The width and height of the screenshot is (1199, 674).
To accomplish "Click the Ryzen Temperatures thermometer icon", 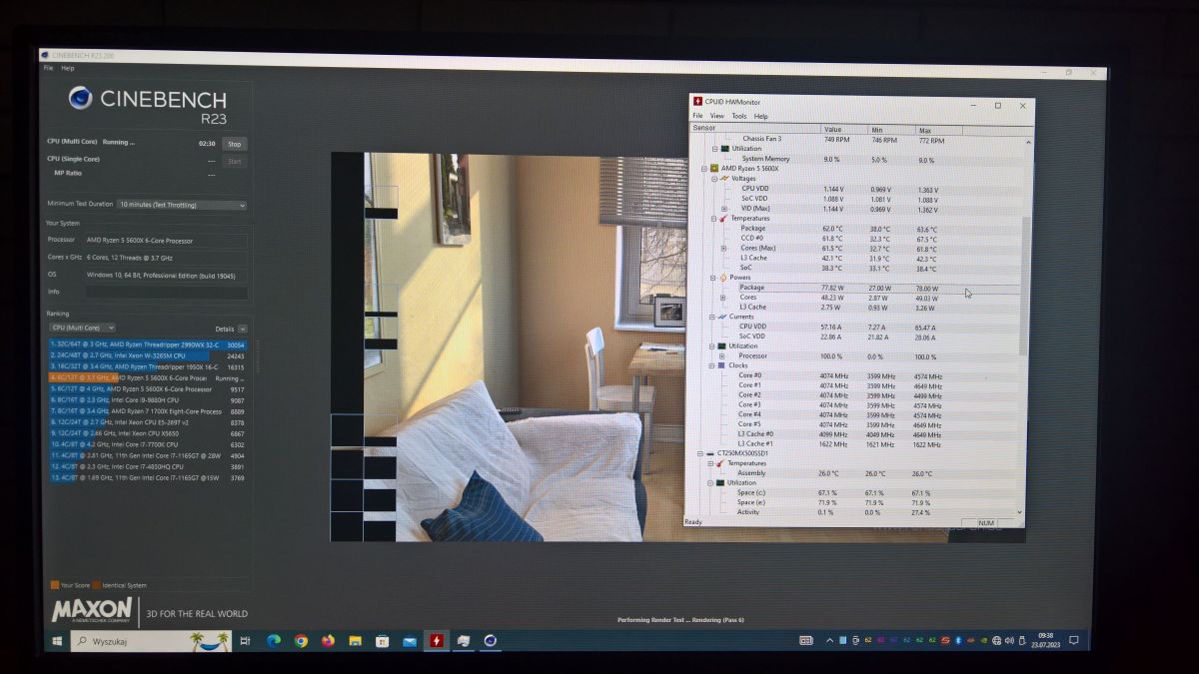I will pyautogui.click(x=723, y=219).
